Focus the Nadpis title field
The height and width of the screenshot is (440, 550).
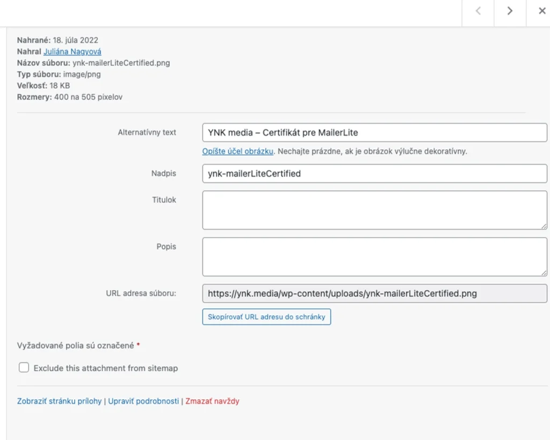coord(374,174)
